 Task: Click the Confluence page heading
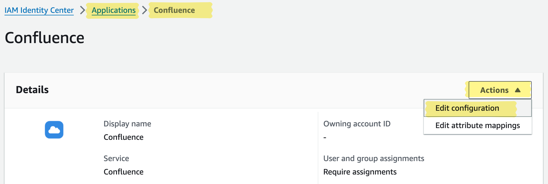coord(45,37)
